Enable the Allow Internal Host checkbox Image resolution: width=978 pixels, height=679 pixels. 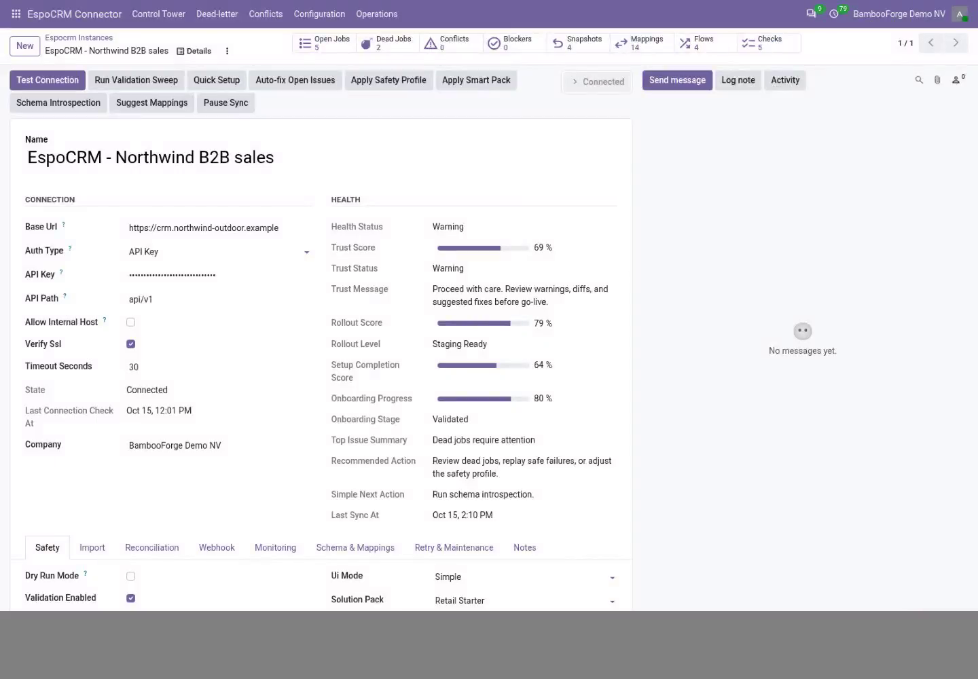[131, 323]
